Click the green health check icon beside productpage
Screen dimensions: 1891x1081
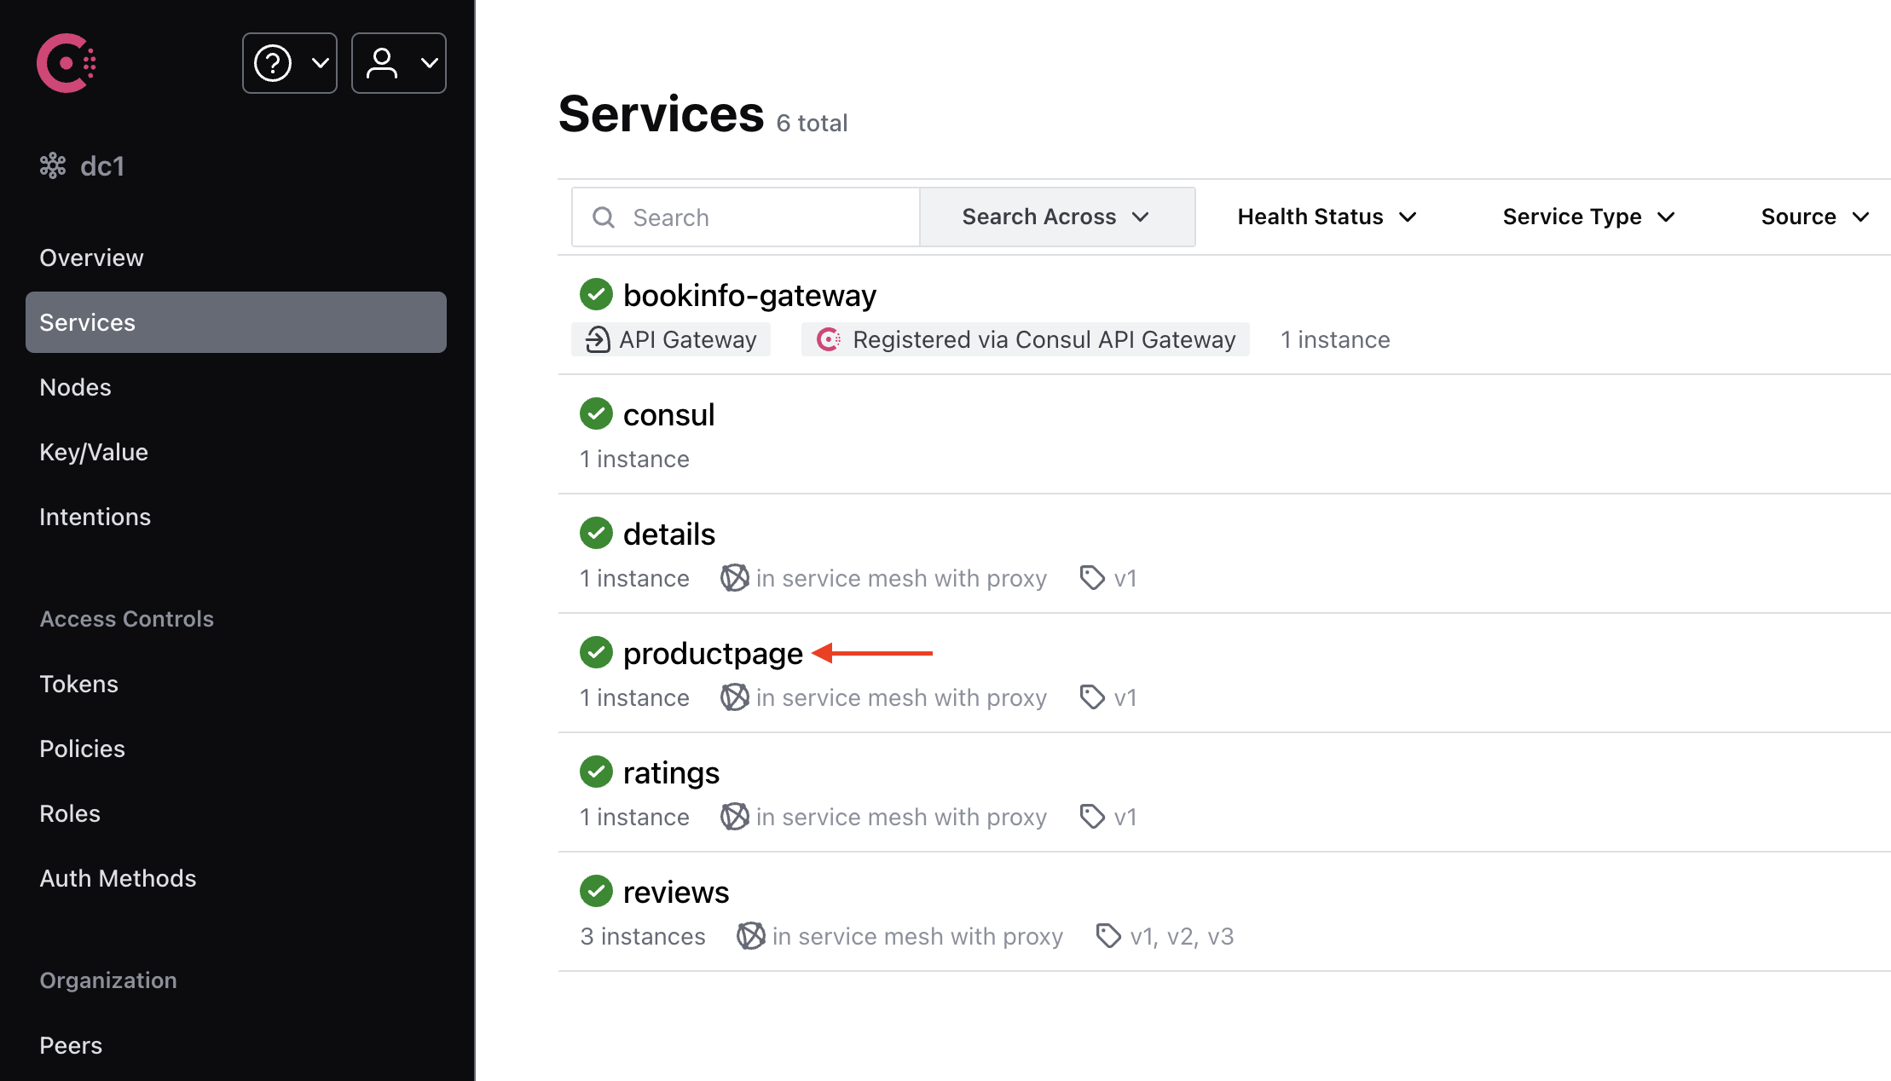[x=595, y=652]
